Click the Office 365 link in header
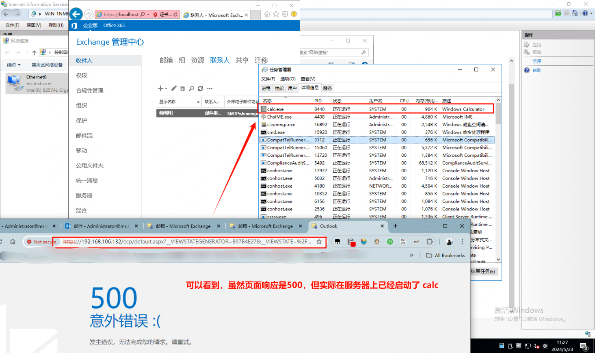This screenshot has width=595, height=353. point(114,26)
